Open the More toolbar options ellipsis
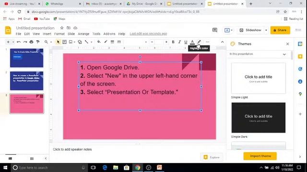 coord(208,42)
